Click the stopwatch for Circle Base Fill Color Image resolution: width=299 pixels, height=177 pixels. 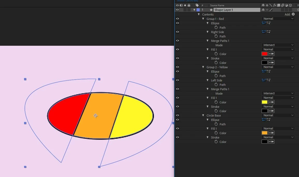pos(216,133)
